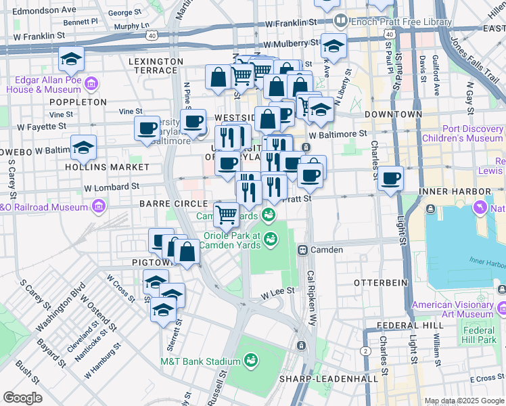Select the shopping bag marker in Pigtown
This screenshot has height=406, width=506.
187,252
